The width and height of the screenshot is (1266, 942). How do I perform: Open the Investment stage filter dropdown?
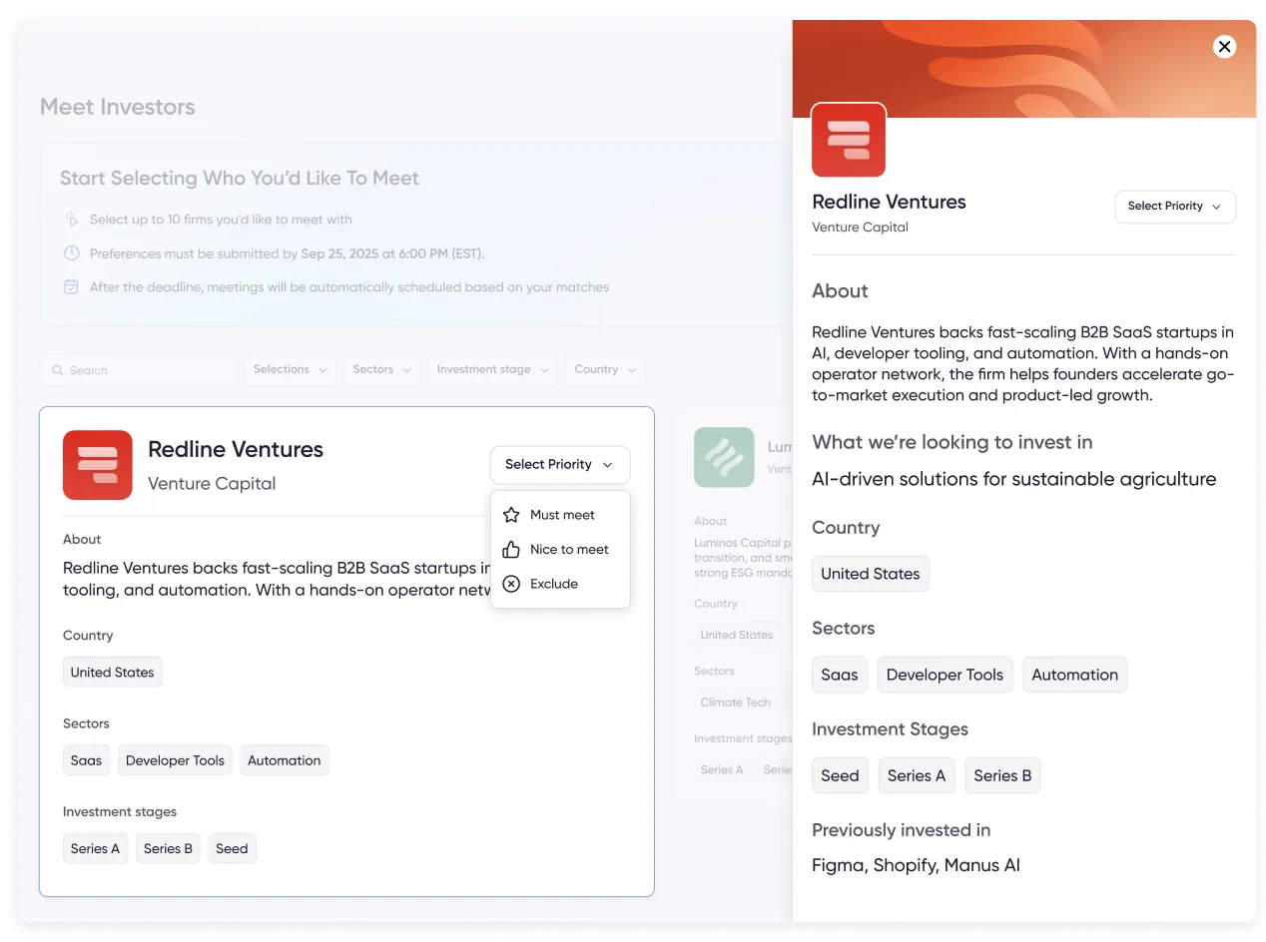click(x=493, y=370)
